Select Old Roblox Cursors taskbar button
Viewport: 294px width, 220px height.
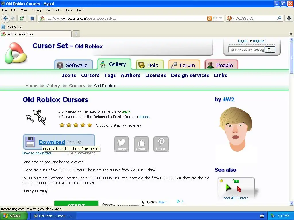click(53, 216)
